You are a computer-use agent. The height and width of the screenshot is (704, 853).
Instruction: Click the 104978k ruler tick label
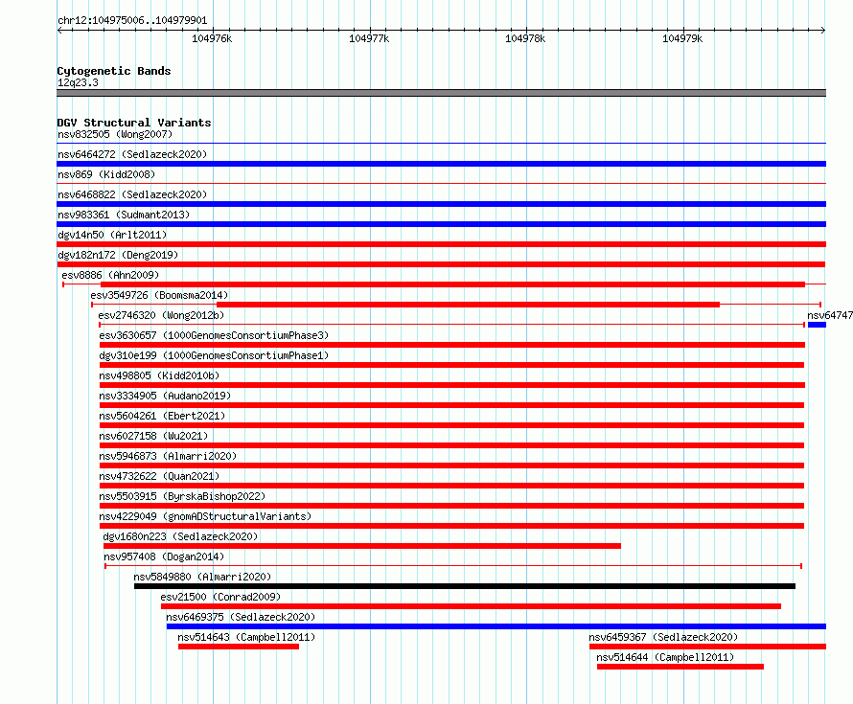click(x=525, y=38)
